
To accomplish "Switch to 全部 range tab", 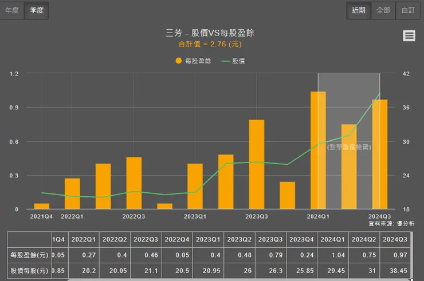I will [383, 10].
